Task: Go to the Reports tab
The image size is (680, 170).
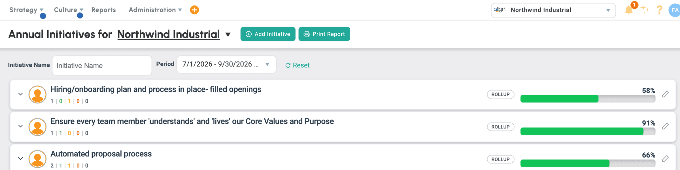Action: 103,10
